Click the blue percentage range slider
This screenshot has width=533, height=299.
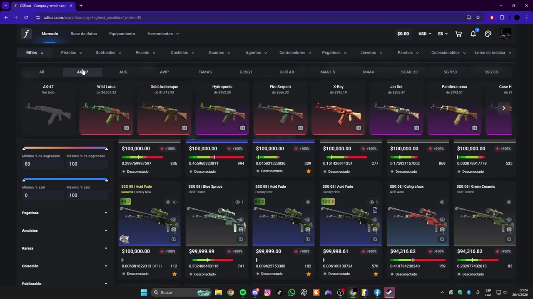tap(65, 179)
